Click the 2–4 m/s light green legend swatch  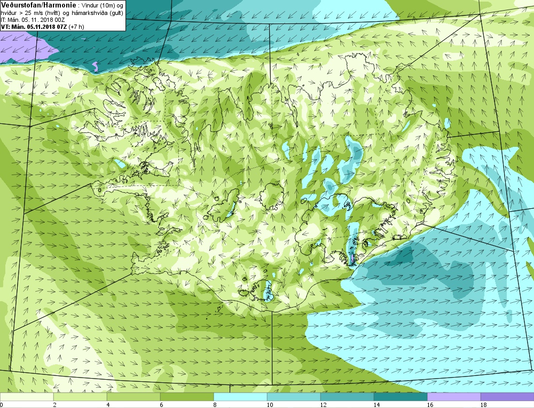80,397
